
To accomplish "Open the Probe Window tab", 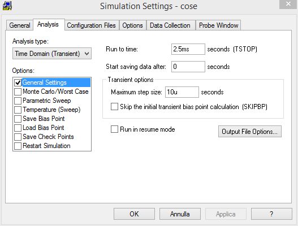I will (x=218, y=25).
